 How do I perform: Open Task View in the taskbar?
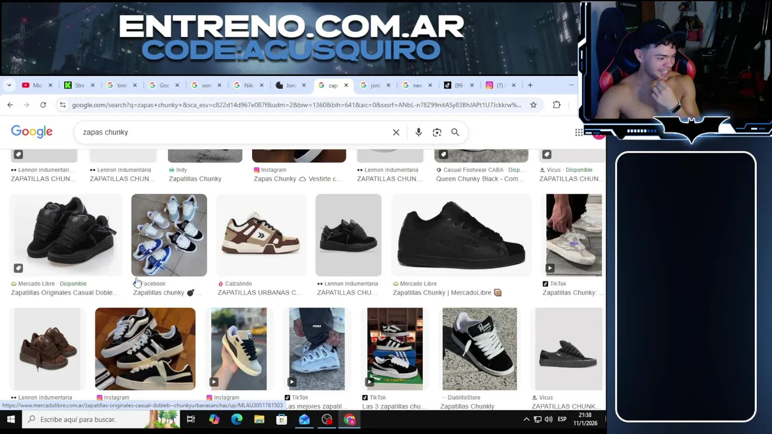coord(191,420)
